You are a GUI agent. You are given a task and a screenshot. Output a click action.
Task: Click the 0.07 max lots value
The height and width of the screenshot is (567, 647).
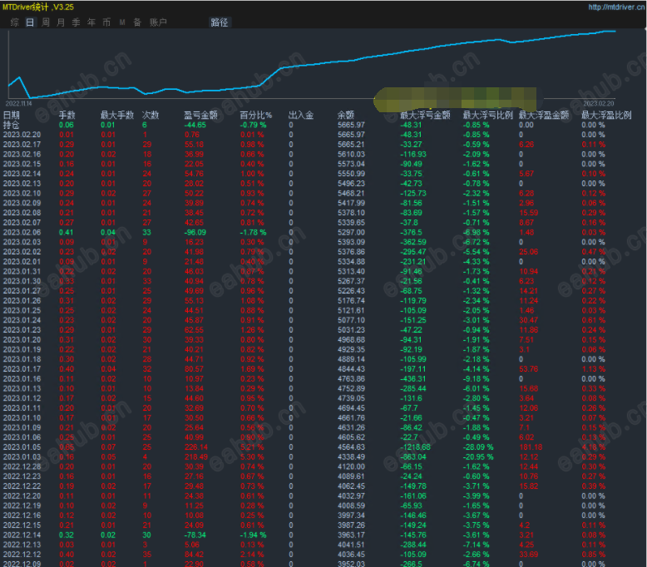[108, 447]
